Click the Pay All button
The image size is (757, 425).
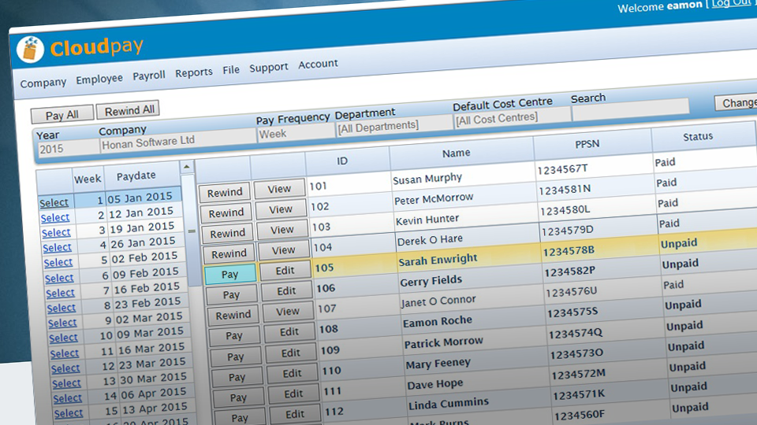click(x=62, y=115)
